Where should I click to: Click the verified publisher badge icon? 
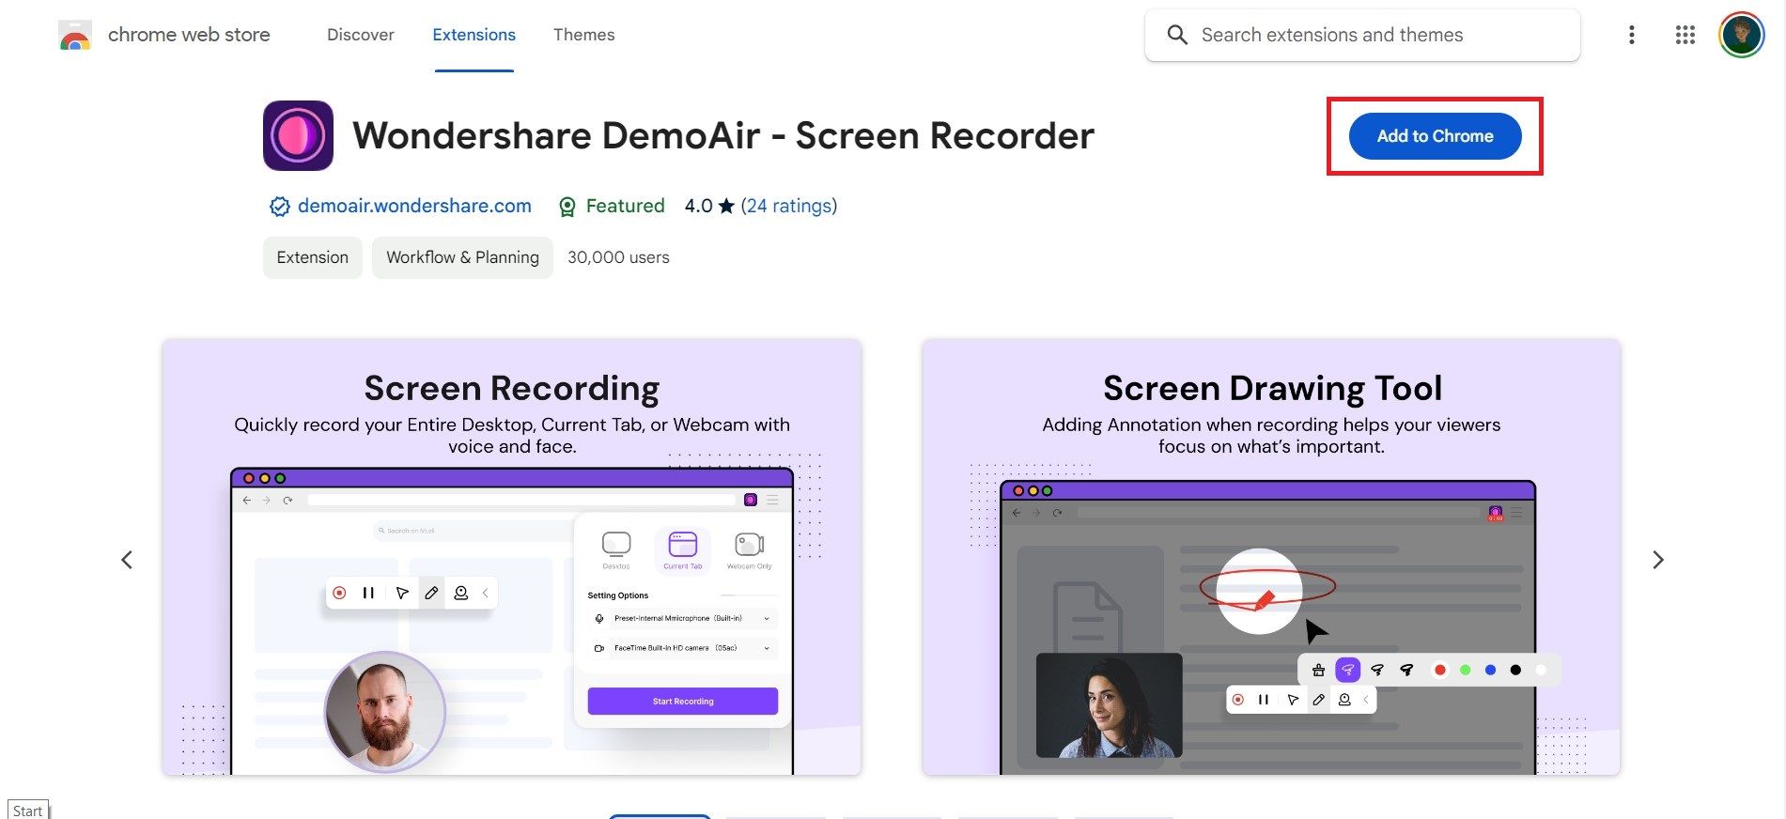pos(279,207)
